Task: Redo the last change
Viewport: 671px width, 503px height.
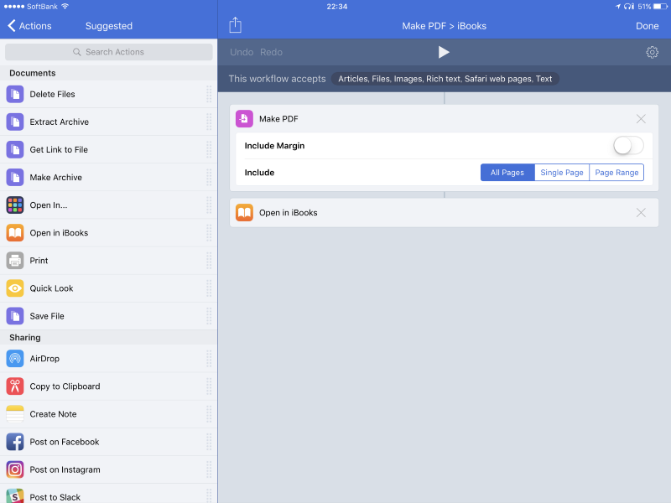Action: coord(271,52)
